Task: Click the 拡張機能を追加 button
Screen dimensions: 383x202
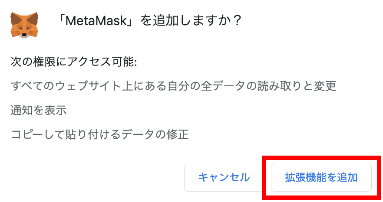Action: tap(321, 177)
